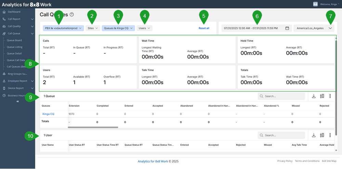Click the calendar icon in date range field

[x=287, y=28]
